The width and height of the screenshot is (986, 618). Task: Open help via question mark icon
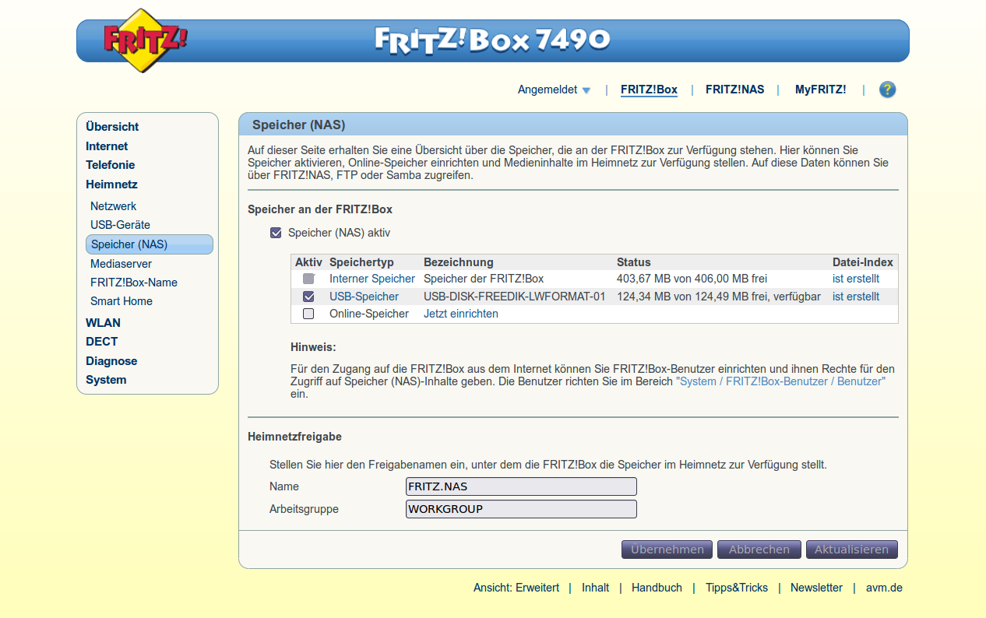pyautogui.click(x=887, y=90)
